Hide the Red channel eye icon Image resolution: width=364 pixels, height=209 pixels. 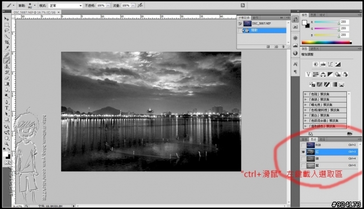click(x=303, y=152)
